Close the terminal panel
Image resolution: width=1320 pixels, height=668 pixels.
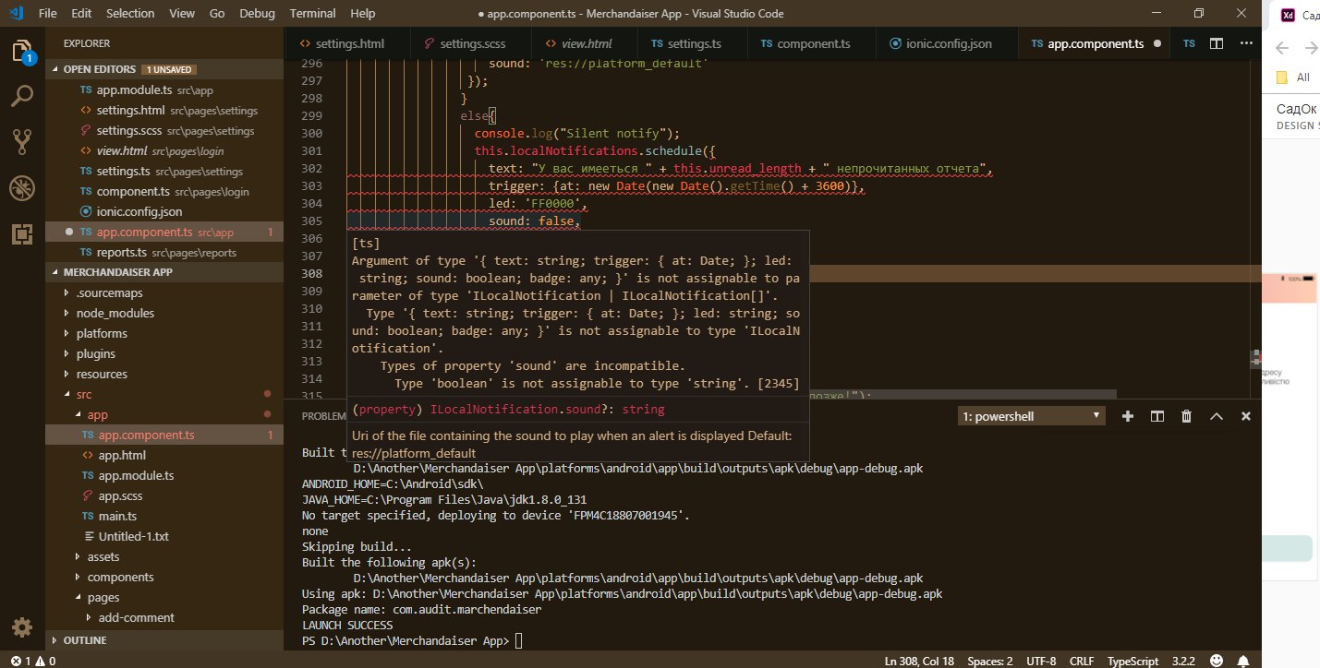(1245, 416)
